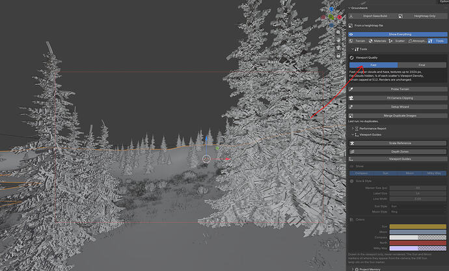Click the 3D cursor in the viewport

(206, 159)
